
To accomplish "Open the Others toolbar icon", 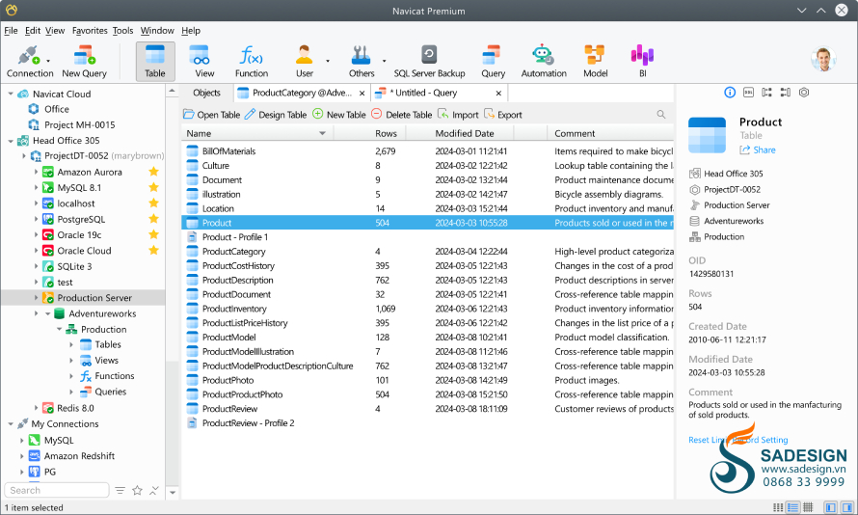I will (x=362, y=62).
